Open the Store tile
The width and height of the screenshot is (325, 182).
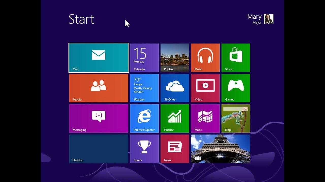(236, 58)
